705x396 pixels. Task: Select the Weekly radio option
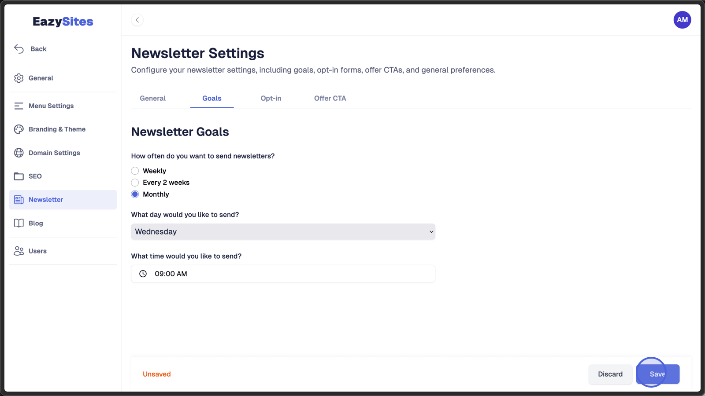point(135,171)
